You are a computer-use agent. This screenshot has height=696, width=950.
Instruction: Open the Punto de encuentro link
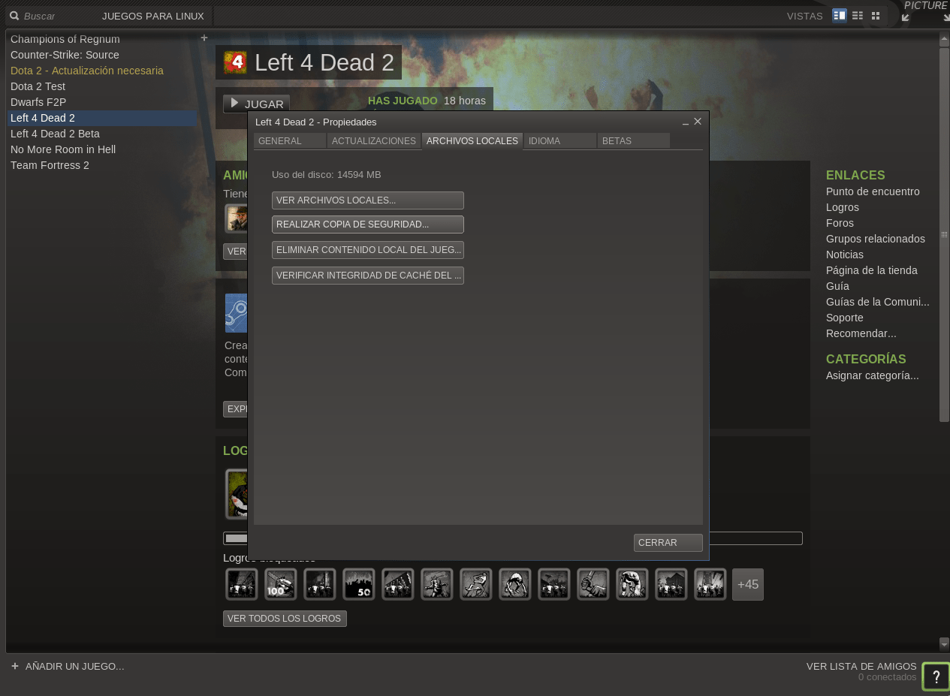tap(873, 191)
